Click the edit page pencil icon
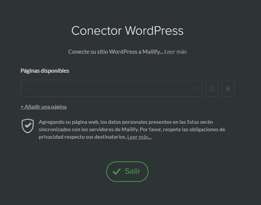The height and width of the screenshot is (205, 261). coord(212,88)
